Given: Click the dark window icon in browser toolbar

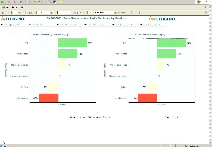Looking at the screenshot, I should coord(55,2).
